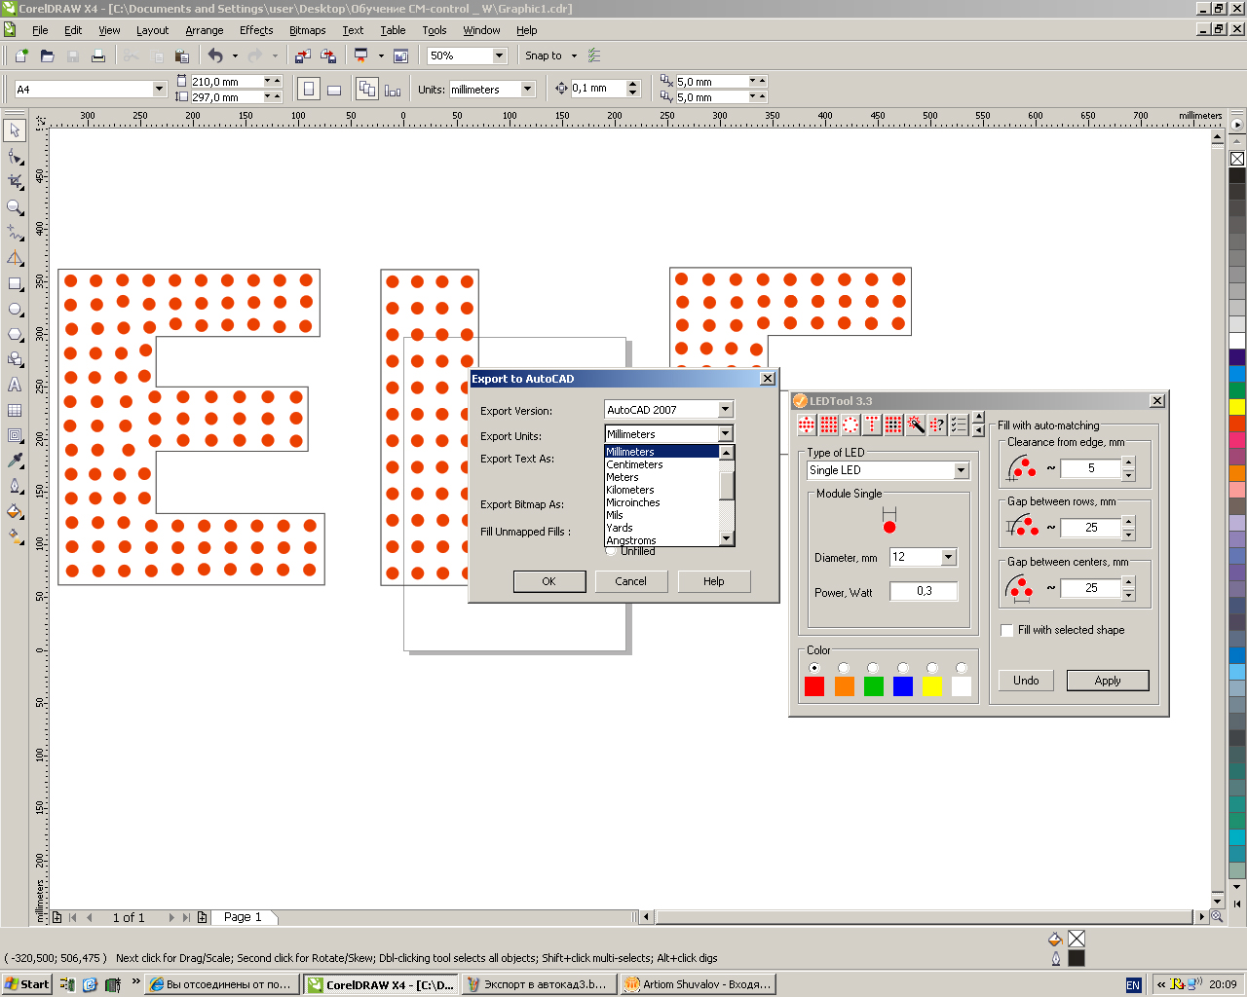Open A4 paper size dropdown

click(159, 89)
